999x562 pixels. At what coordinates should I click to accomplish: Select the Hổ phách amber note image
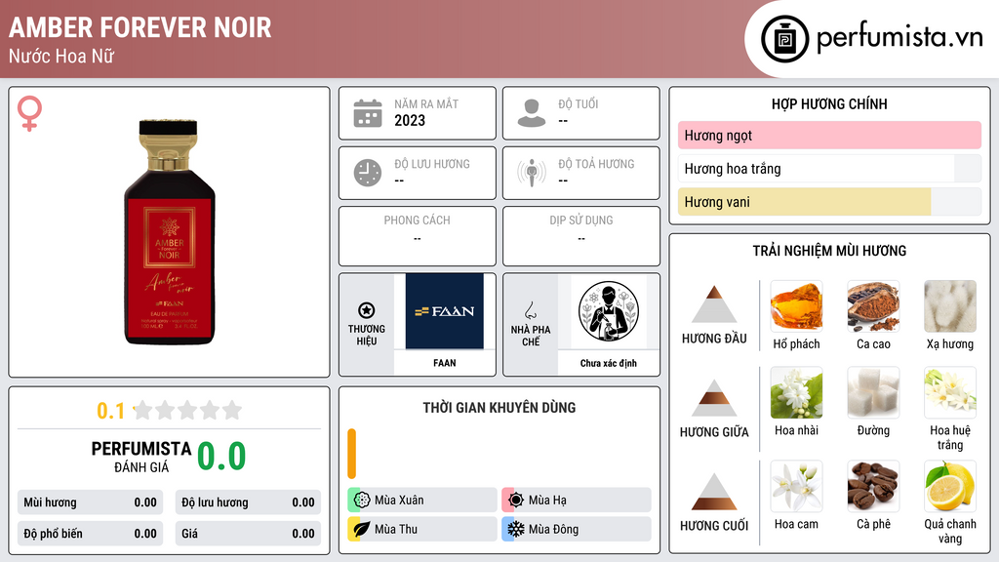pyautogui.click(x=796, y=306)
